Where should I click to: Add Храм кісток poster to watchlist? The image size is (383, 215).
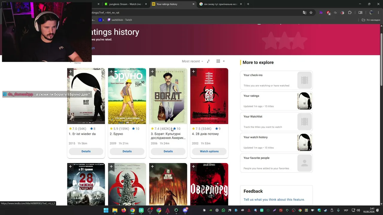152,167
